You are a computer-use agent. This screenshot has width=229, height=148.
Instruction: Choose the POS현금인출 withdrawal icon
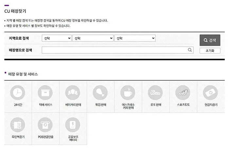coord(45,125)
